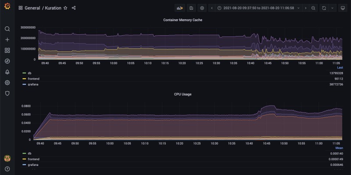
Task: Toggle db series in Memory Cache legend
Action: point(29,73)
